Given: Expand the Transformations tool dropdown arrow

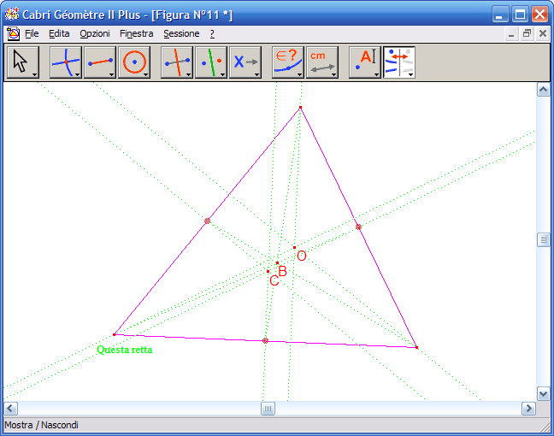Looking at the screenshot, I should (x=222, y=74).
